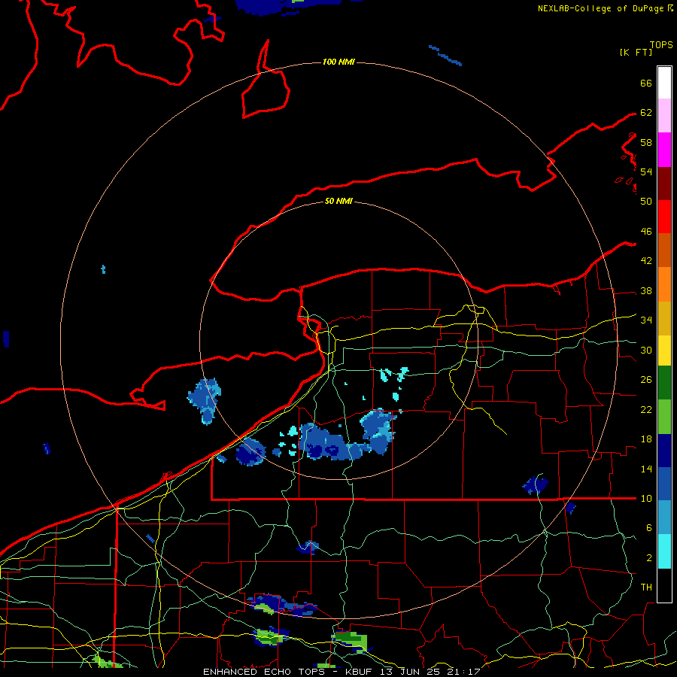Click the light green legend swatch
Image resolution: width=677 pixels, height=677 pixels.
(664, 417)
